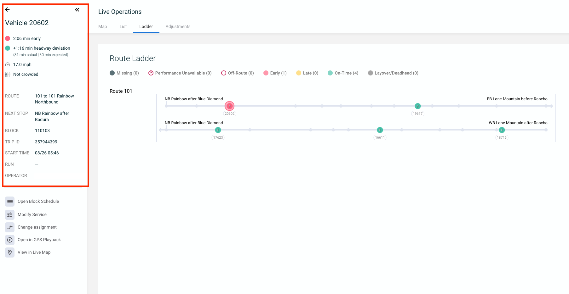569x294 pixels.
Task: Select vehicle 17623 marker on ladder
Action: pyautogui.click(x=218, y=130)
